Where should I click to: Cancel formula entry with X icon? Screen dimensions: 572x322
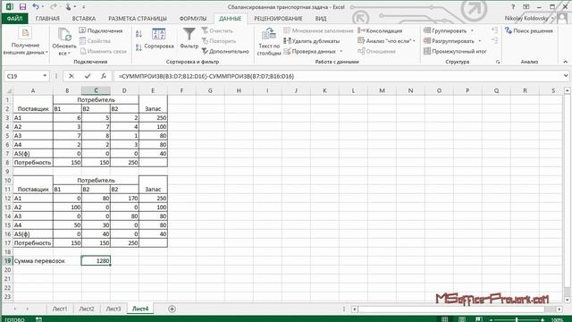71,76
